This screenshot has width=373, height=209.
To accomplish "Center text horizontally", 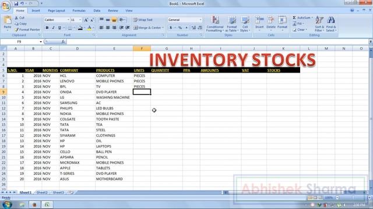I will [x=108, y=28].
